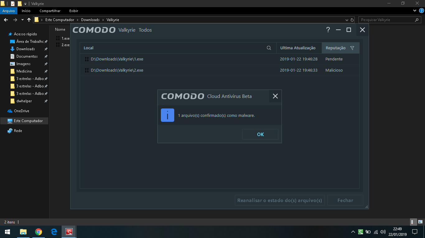Open Comodo Valkyrie help question mark
This screenshot has width=425, height=238.
(328, 30)
